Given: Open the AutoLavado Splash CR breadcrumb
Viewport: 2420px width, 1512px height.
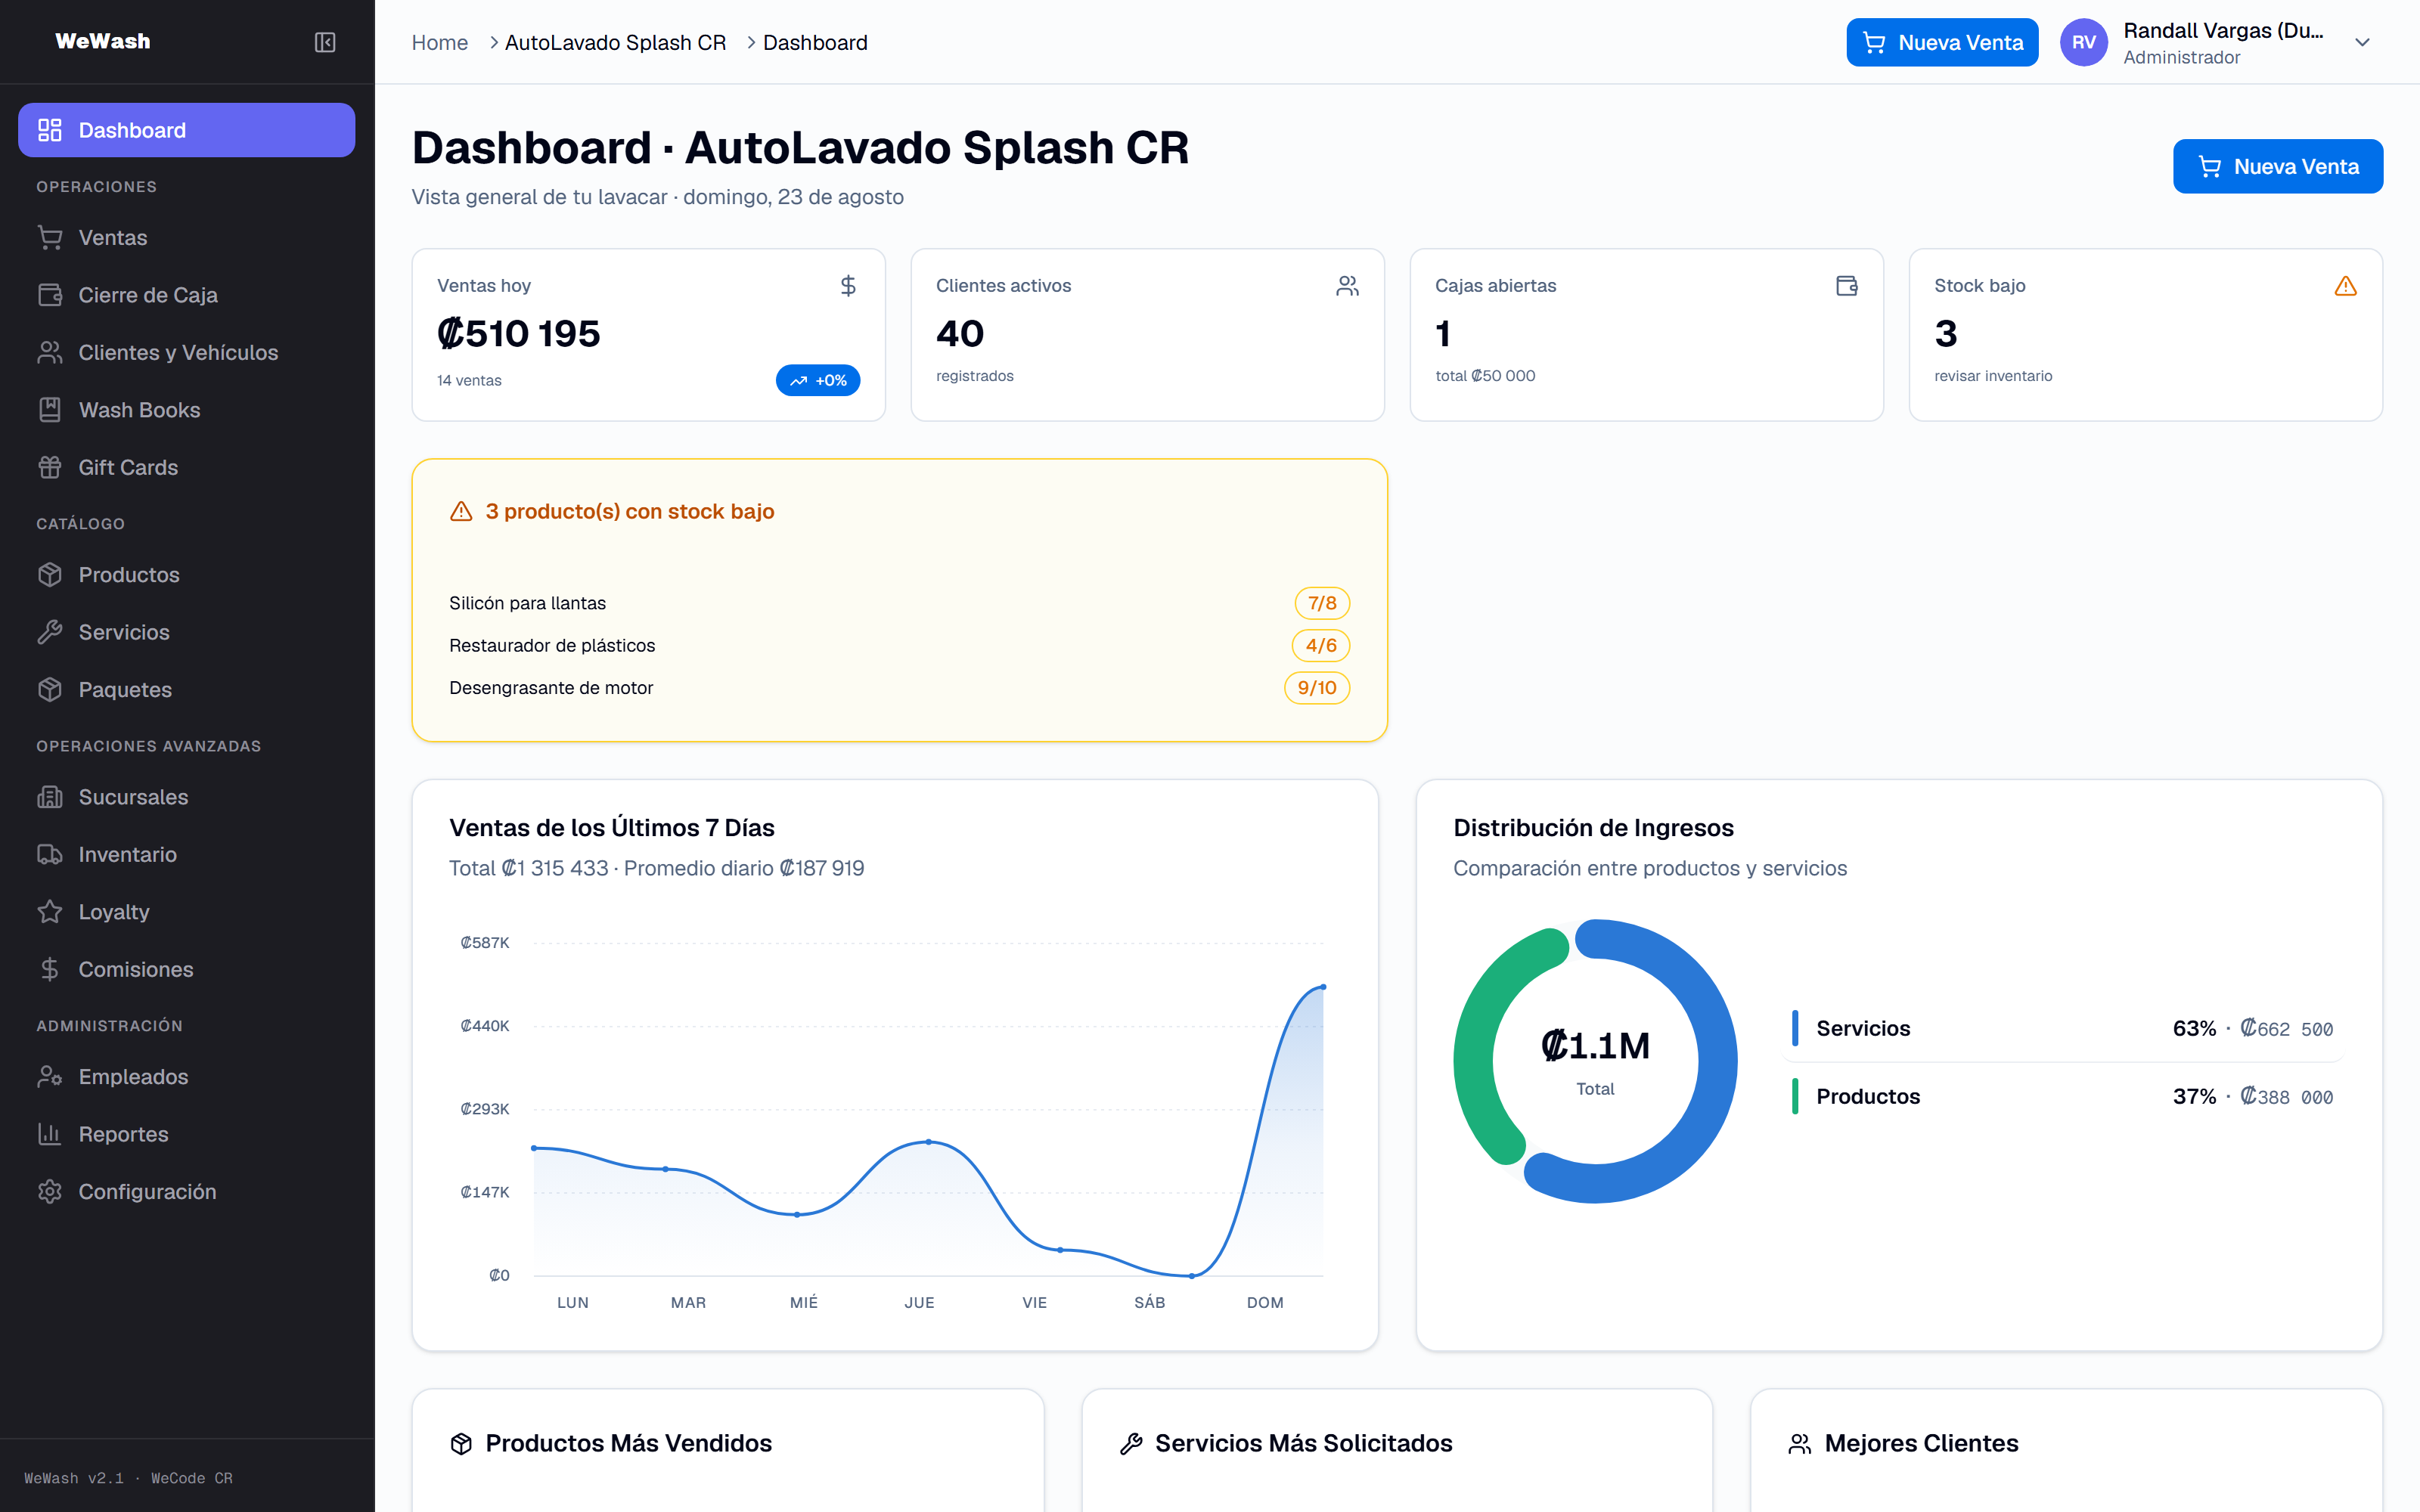Looking at the screenshot, I should [615, 42].
